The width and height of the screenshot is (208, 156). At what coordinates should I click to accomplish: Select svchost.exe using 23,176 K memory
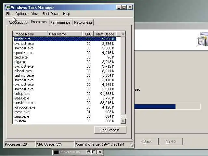pos(65,80)
